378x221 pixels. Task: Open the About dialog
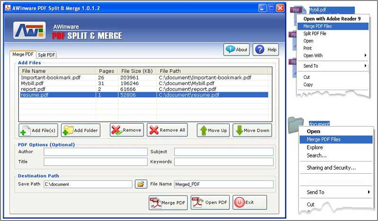tap(237, 50)
